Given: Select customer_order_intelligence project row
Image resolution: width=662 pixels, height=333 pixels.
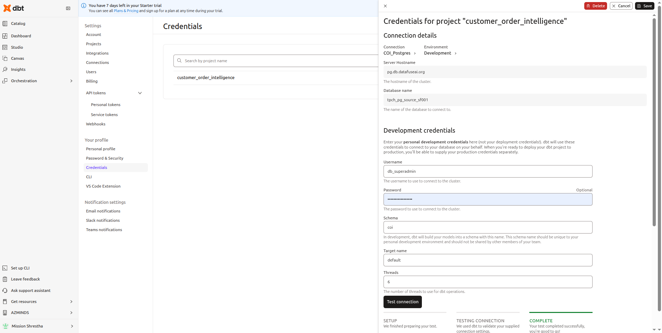Looking at the screenshot, I should click(x=276, y=78).
